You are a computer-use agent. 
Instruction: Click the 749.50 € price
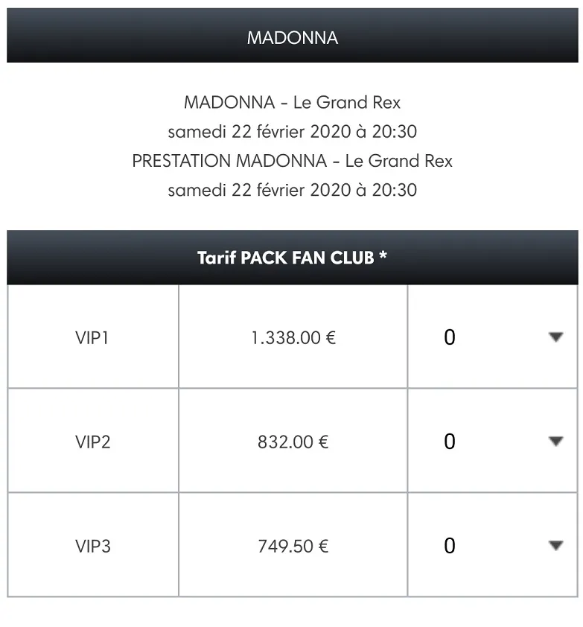click(x=293, y=546)
